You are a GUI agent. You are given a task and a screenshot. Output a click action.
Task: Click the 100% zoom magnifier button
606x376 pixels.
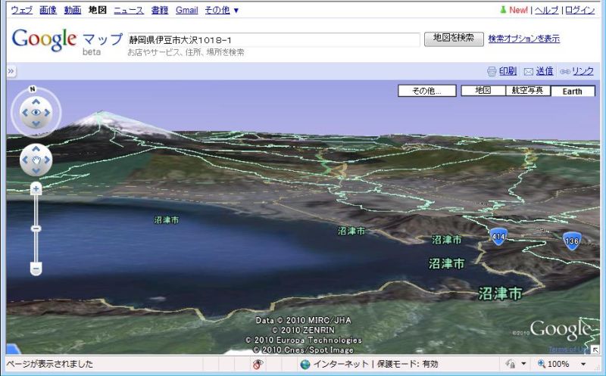click(x=554, y=364)
